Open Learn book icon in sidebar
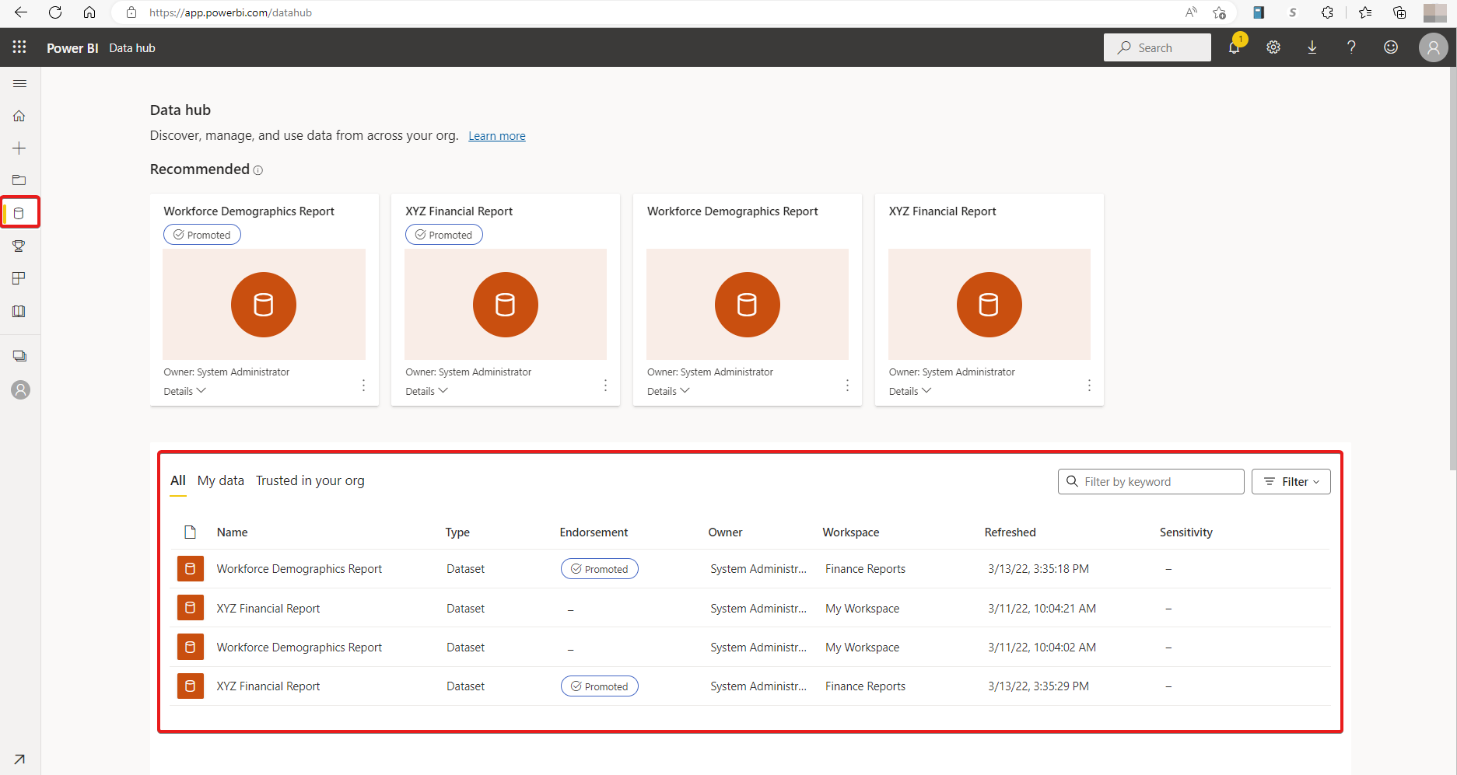Screen dimensions: 1457x775 pos(19,311)
